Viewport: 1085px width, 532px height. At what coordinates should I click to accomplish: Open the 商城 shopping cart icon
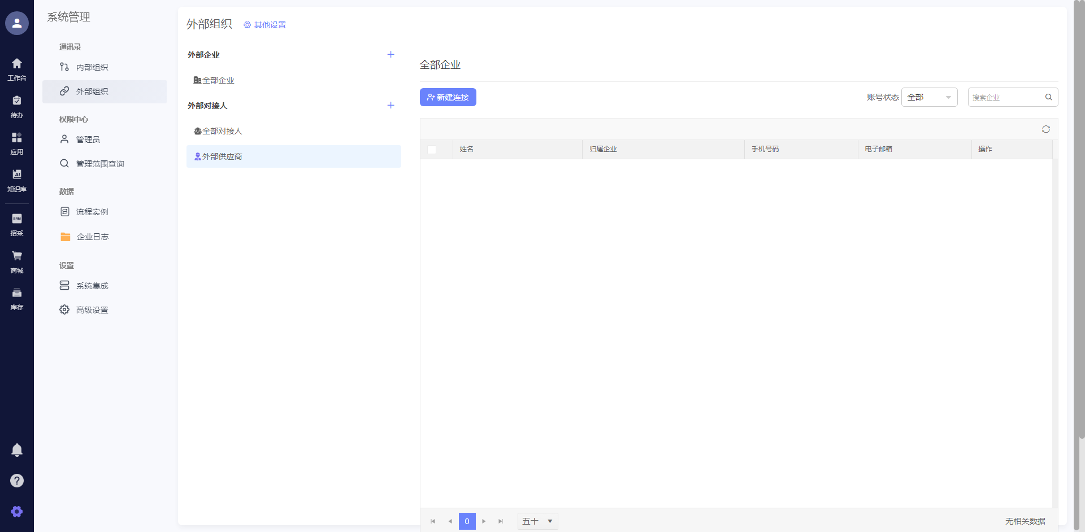point(17,261)
